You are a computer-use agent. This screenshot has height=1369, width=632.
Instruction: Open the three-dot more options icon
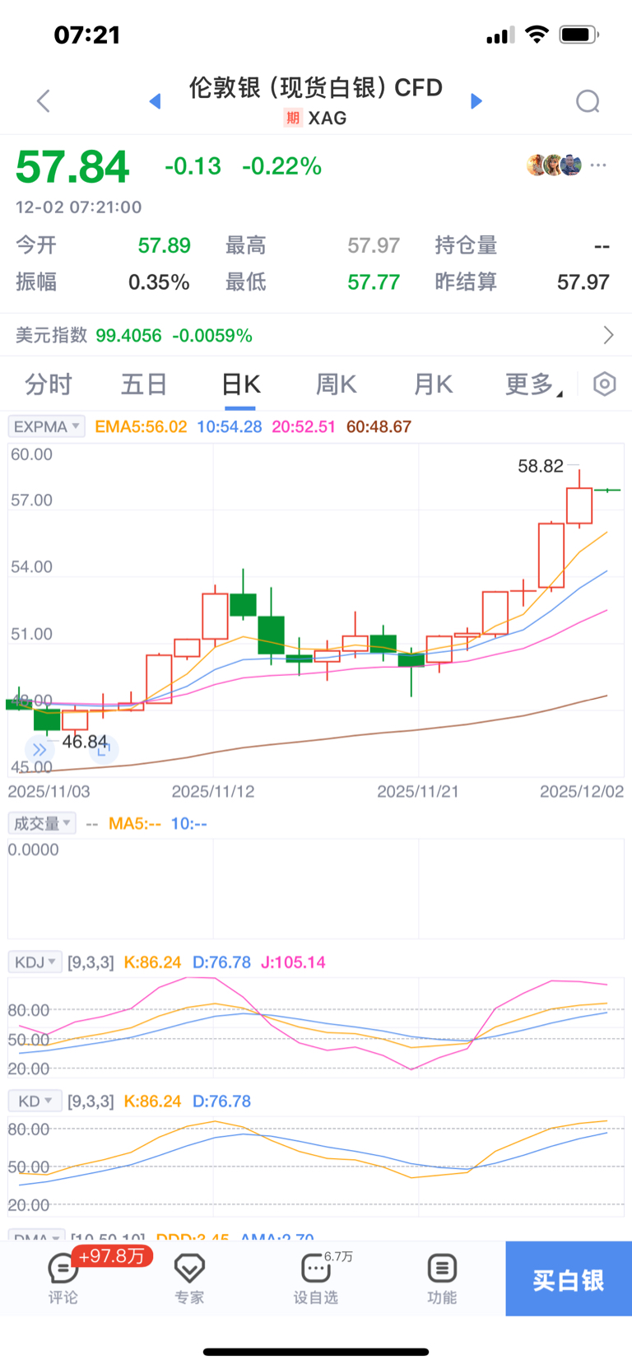point(598,165)
